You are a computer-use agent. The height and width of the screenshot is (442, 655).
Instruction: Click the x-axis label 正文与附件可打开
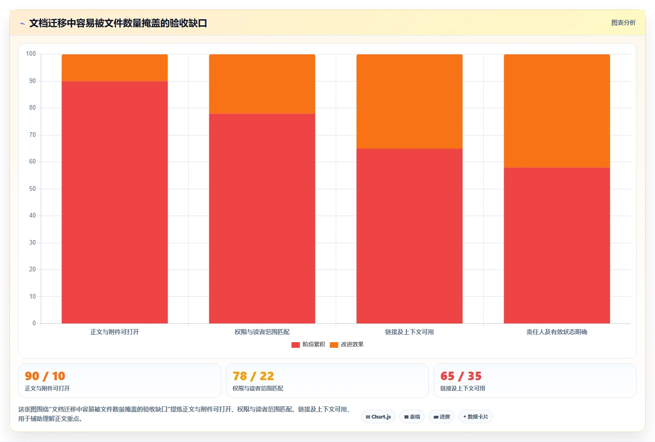tap(115, 332)
